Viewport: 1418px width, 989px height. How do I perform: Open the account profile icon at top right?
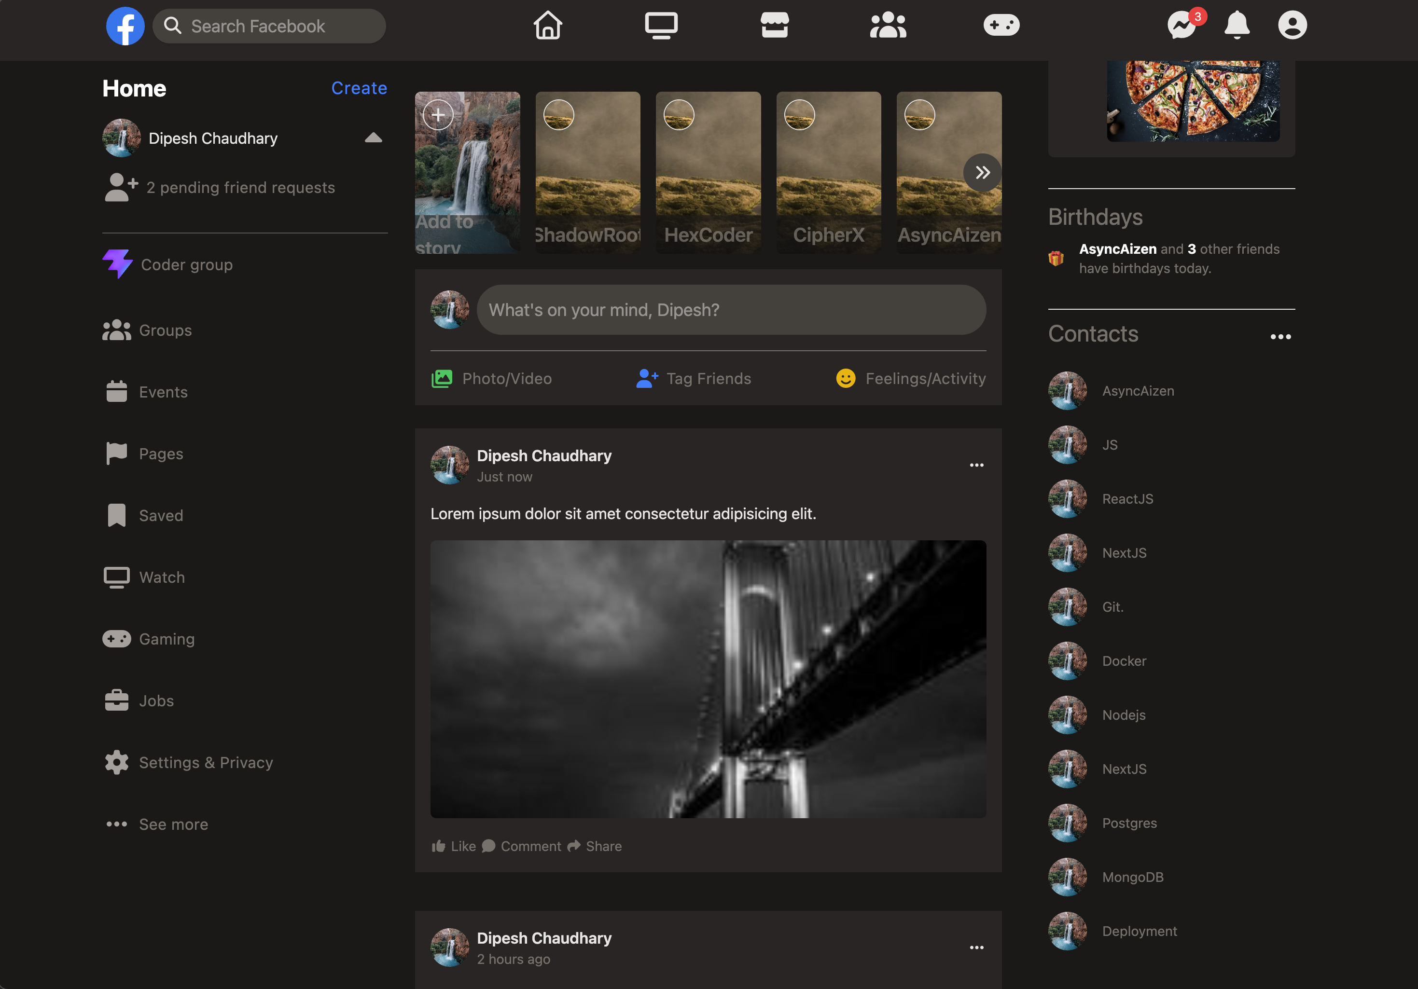pyautogui.click(x=1292, y=25)
